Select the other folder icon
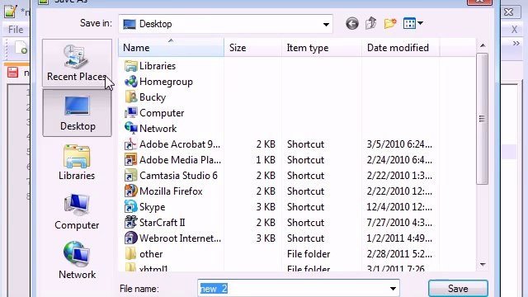The height and width of the screenshot is (297, 528). (x=130, y=253)
